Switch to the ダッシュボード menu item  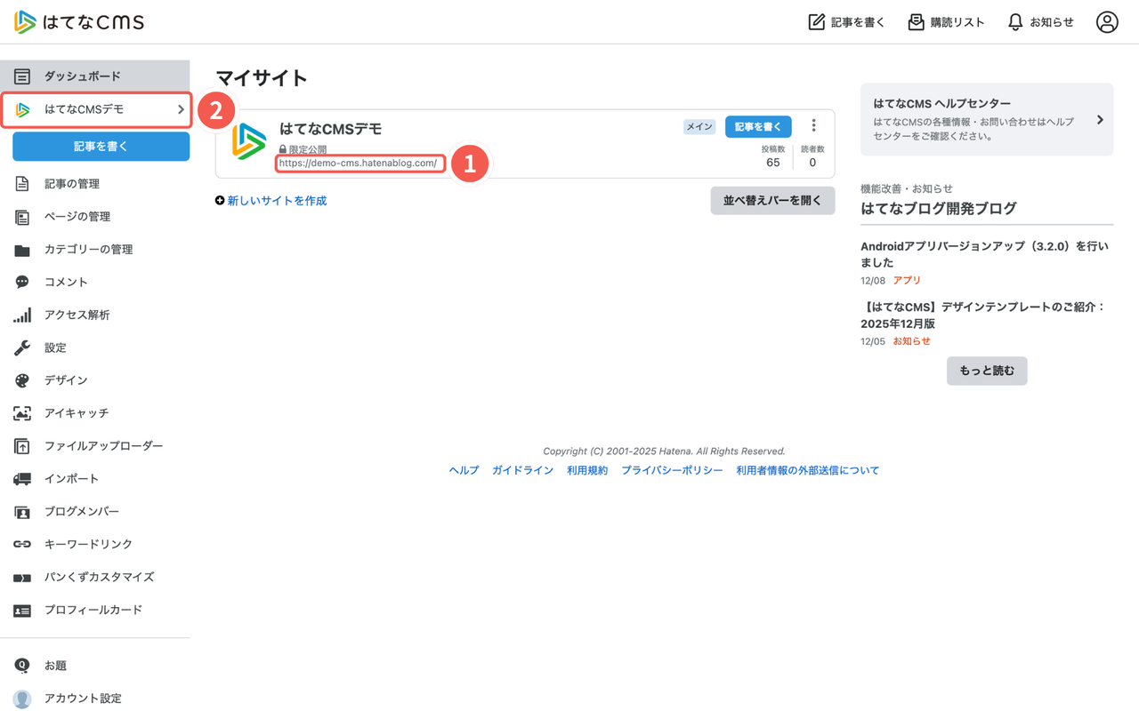[x=80, y=76]
